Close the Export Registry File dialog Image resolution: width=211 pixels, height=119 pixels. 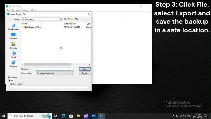point(89,14)
